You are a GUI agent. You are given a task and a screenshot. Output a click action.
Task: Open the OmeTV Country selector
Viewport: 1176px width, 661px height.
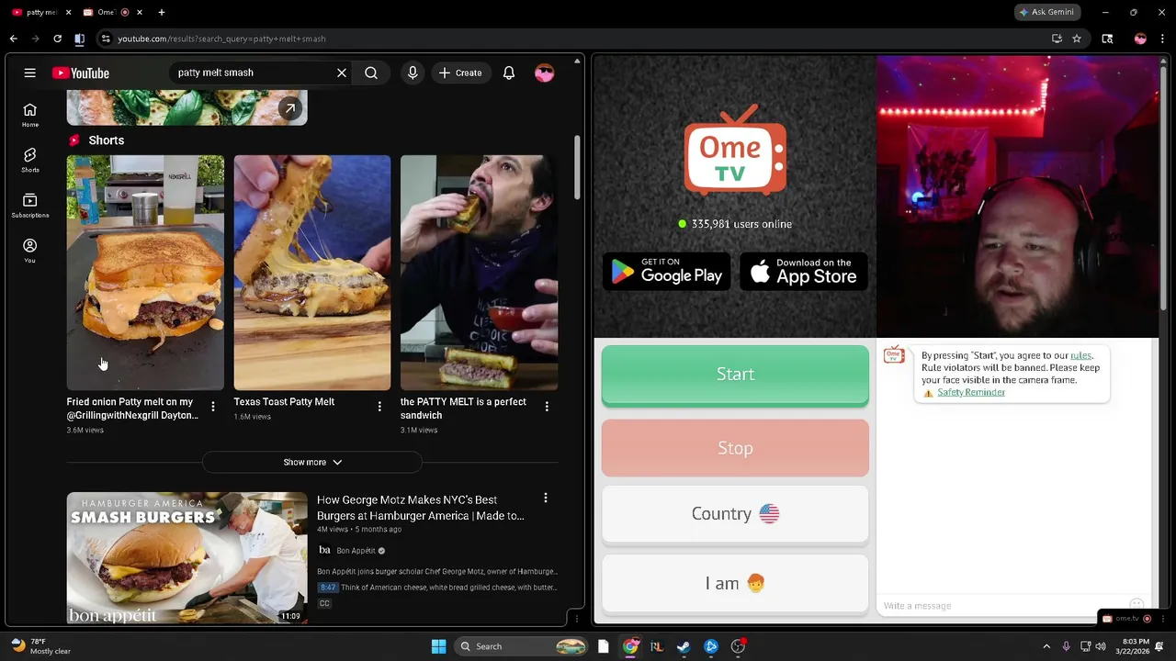click(735, 514)
